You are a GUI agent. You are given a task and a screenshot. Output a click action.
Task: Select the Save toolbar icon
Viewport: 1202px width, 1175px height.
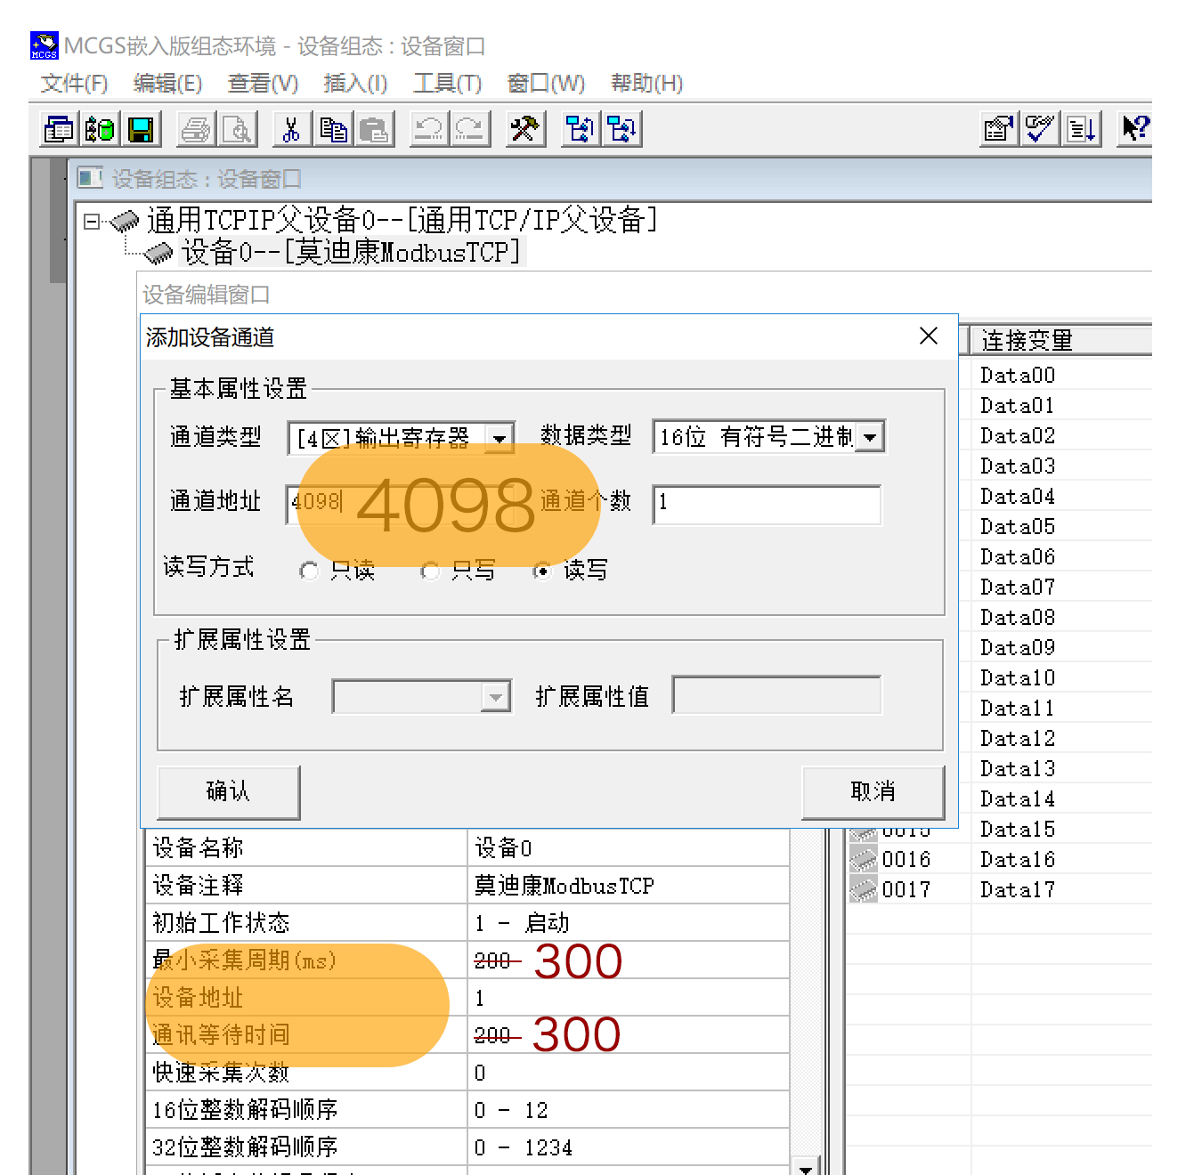click(x=142, y=129)
